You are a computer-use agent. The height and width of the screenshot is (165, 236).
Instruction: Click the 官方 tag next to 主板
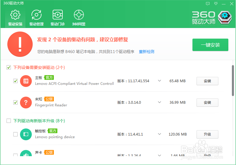click(x=49, y=77)
